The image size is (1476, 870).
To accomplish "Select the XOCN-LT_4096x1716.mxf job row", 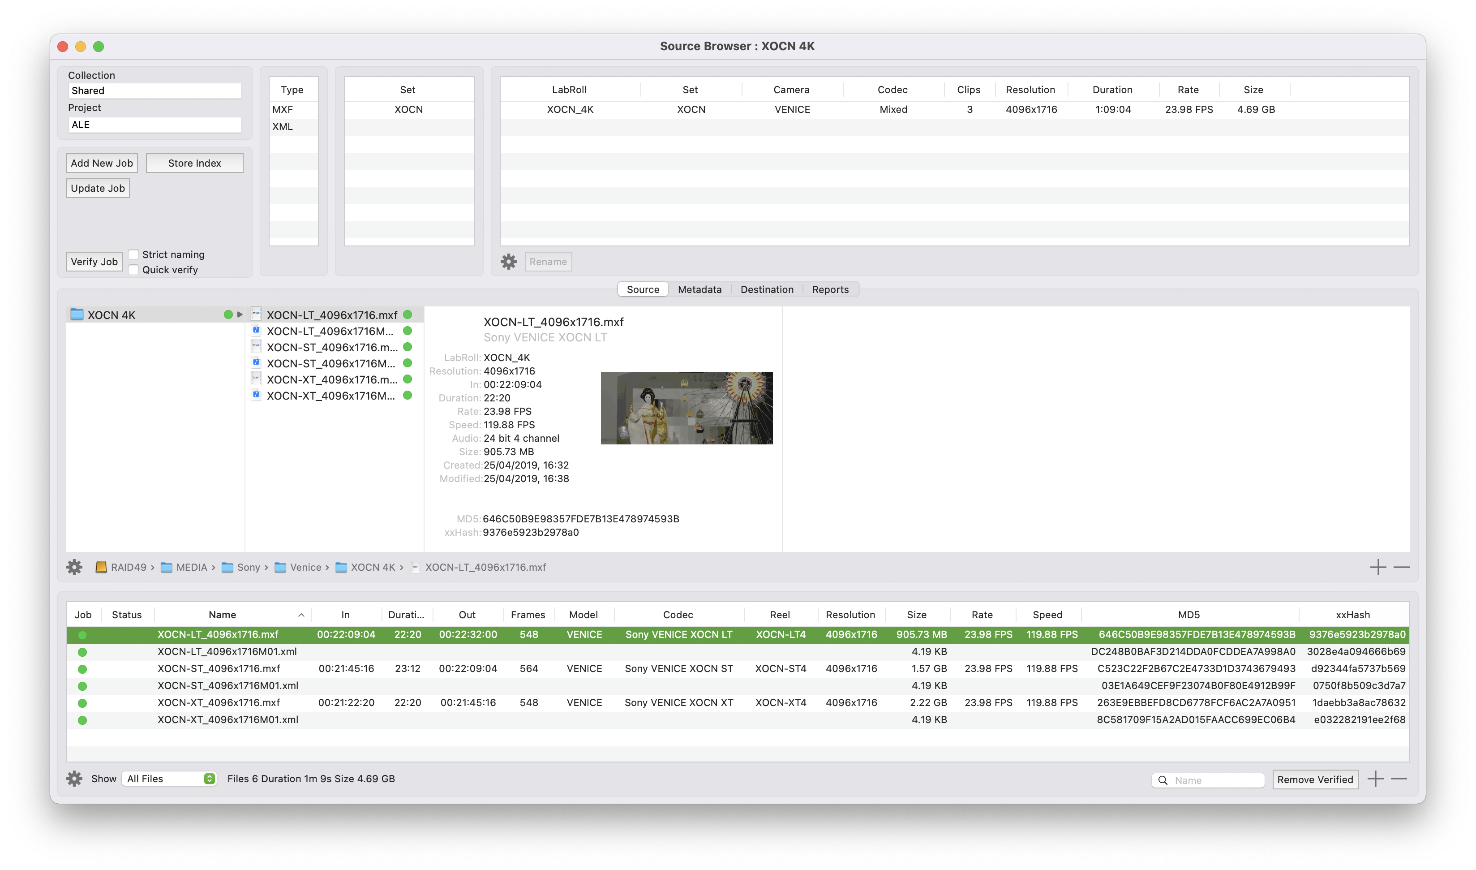I will [737, 635].
